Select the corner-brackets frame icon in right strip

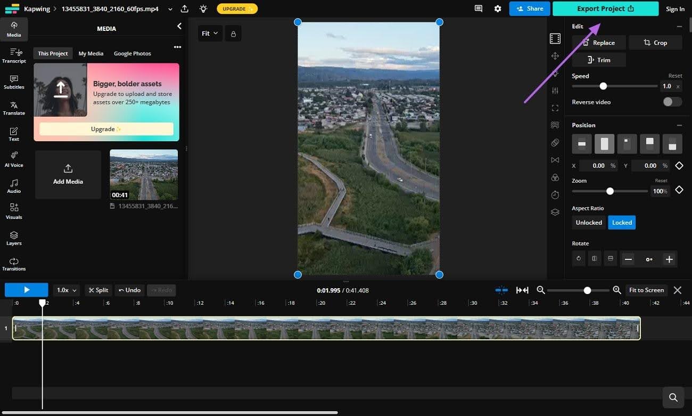(x=555, y=108)
